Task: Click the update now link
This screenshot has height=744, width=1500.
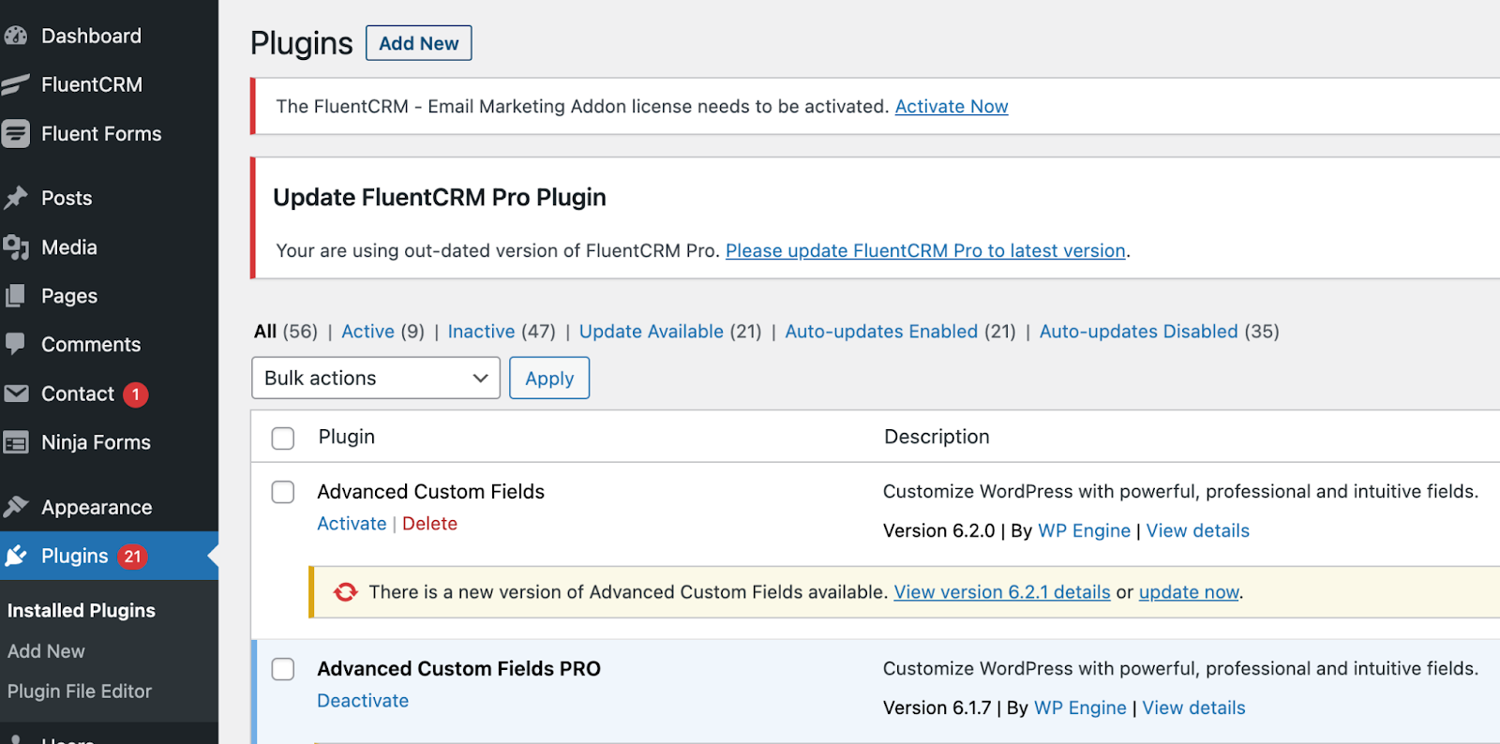Action: (1189, 592)
